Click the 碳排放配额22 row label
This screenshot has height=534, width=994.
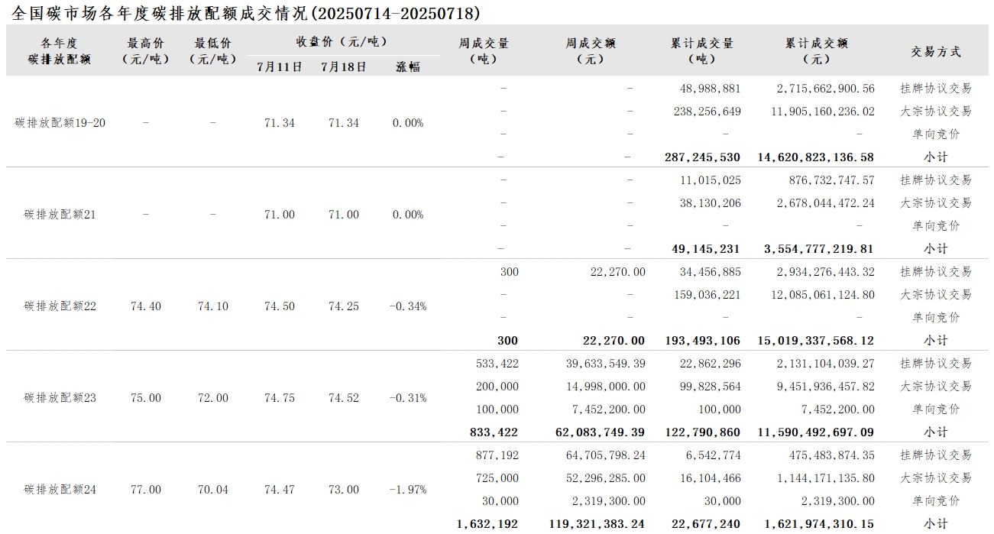pos(60,306)
